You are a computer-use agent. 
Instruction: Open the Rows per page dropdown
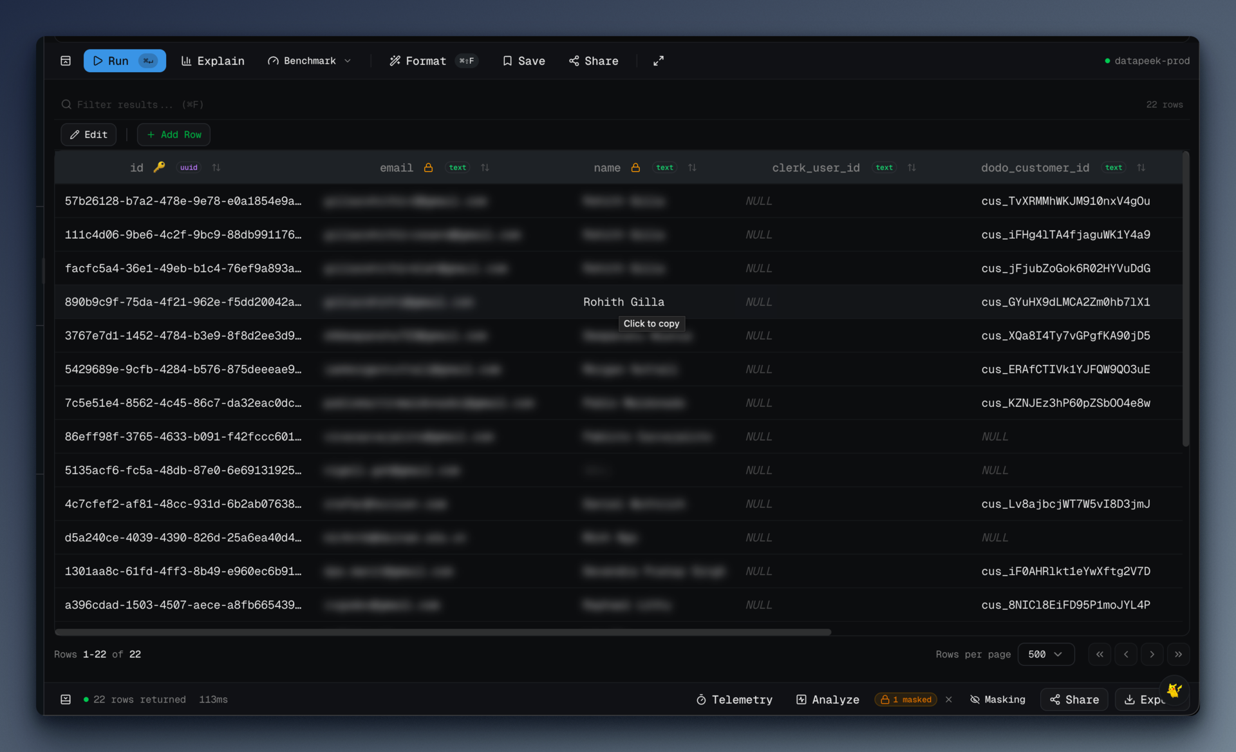[x=1045, y=654]
